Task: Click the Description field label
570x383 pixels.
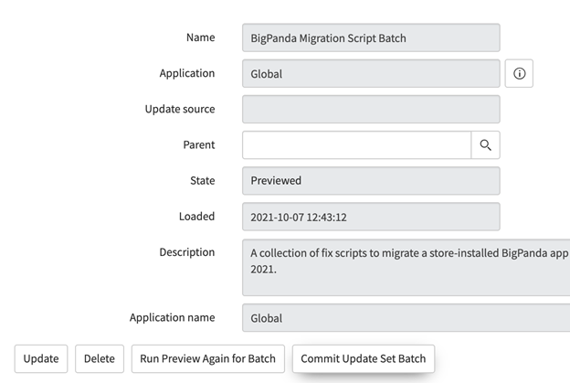Action: pos(187,251)
